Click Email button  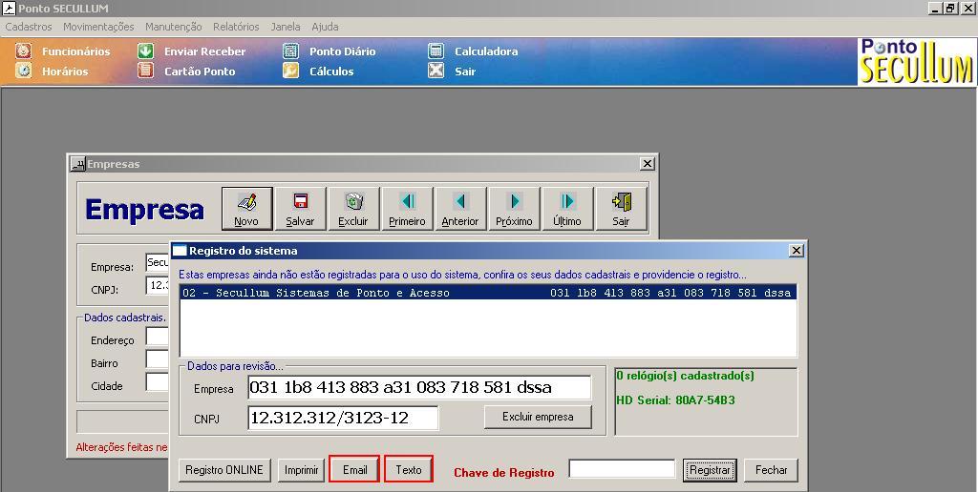(x=355, y=469)
